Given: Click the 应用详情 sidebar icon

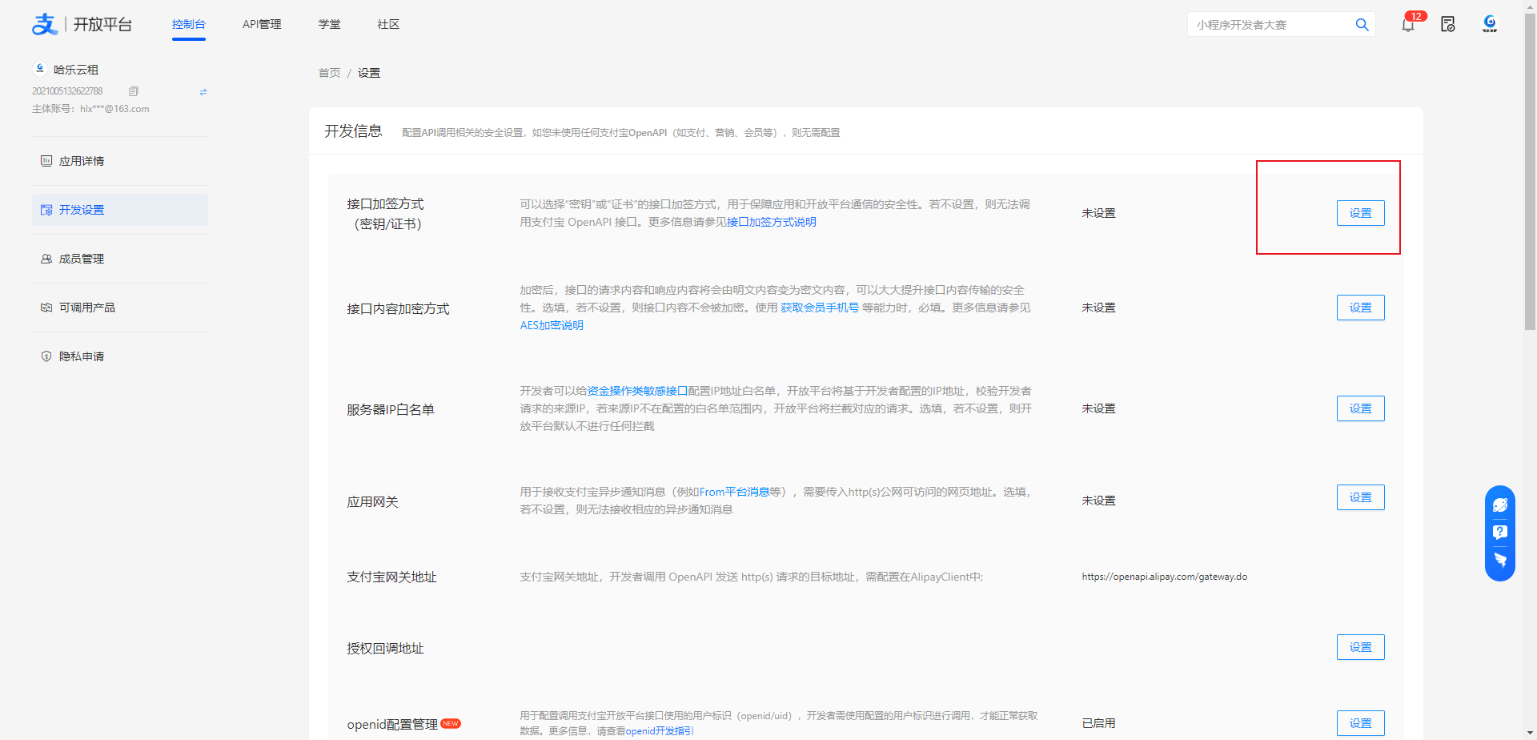Looking at the screenshot, I should pos(46,161).
